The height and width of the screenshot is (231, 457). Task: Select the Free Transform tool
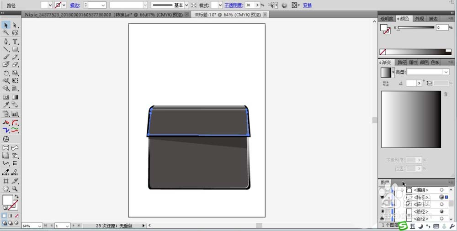click(15, 81)
